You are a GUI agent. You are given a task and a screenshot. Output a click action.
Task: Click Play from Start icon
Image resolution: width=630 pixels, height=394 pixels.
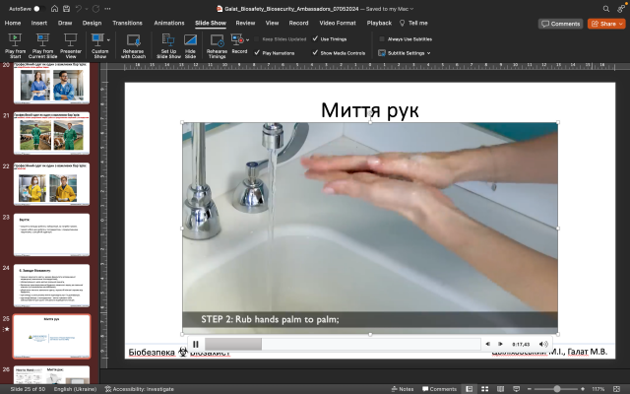(15, 41)
